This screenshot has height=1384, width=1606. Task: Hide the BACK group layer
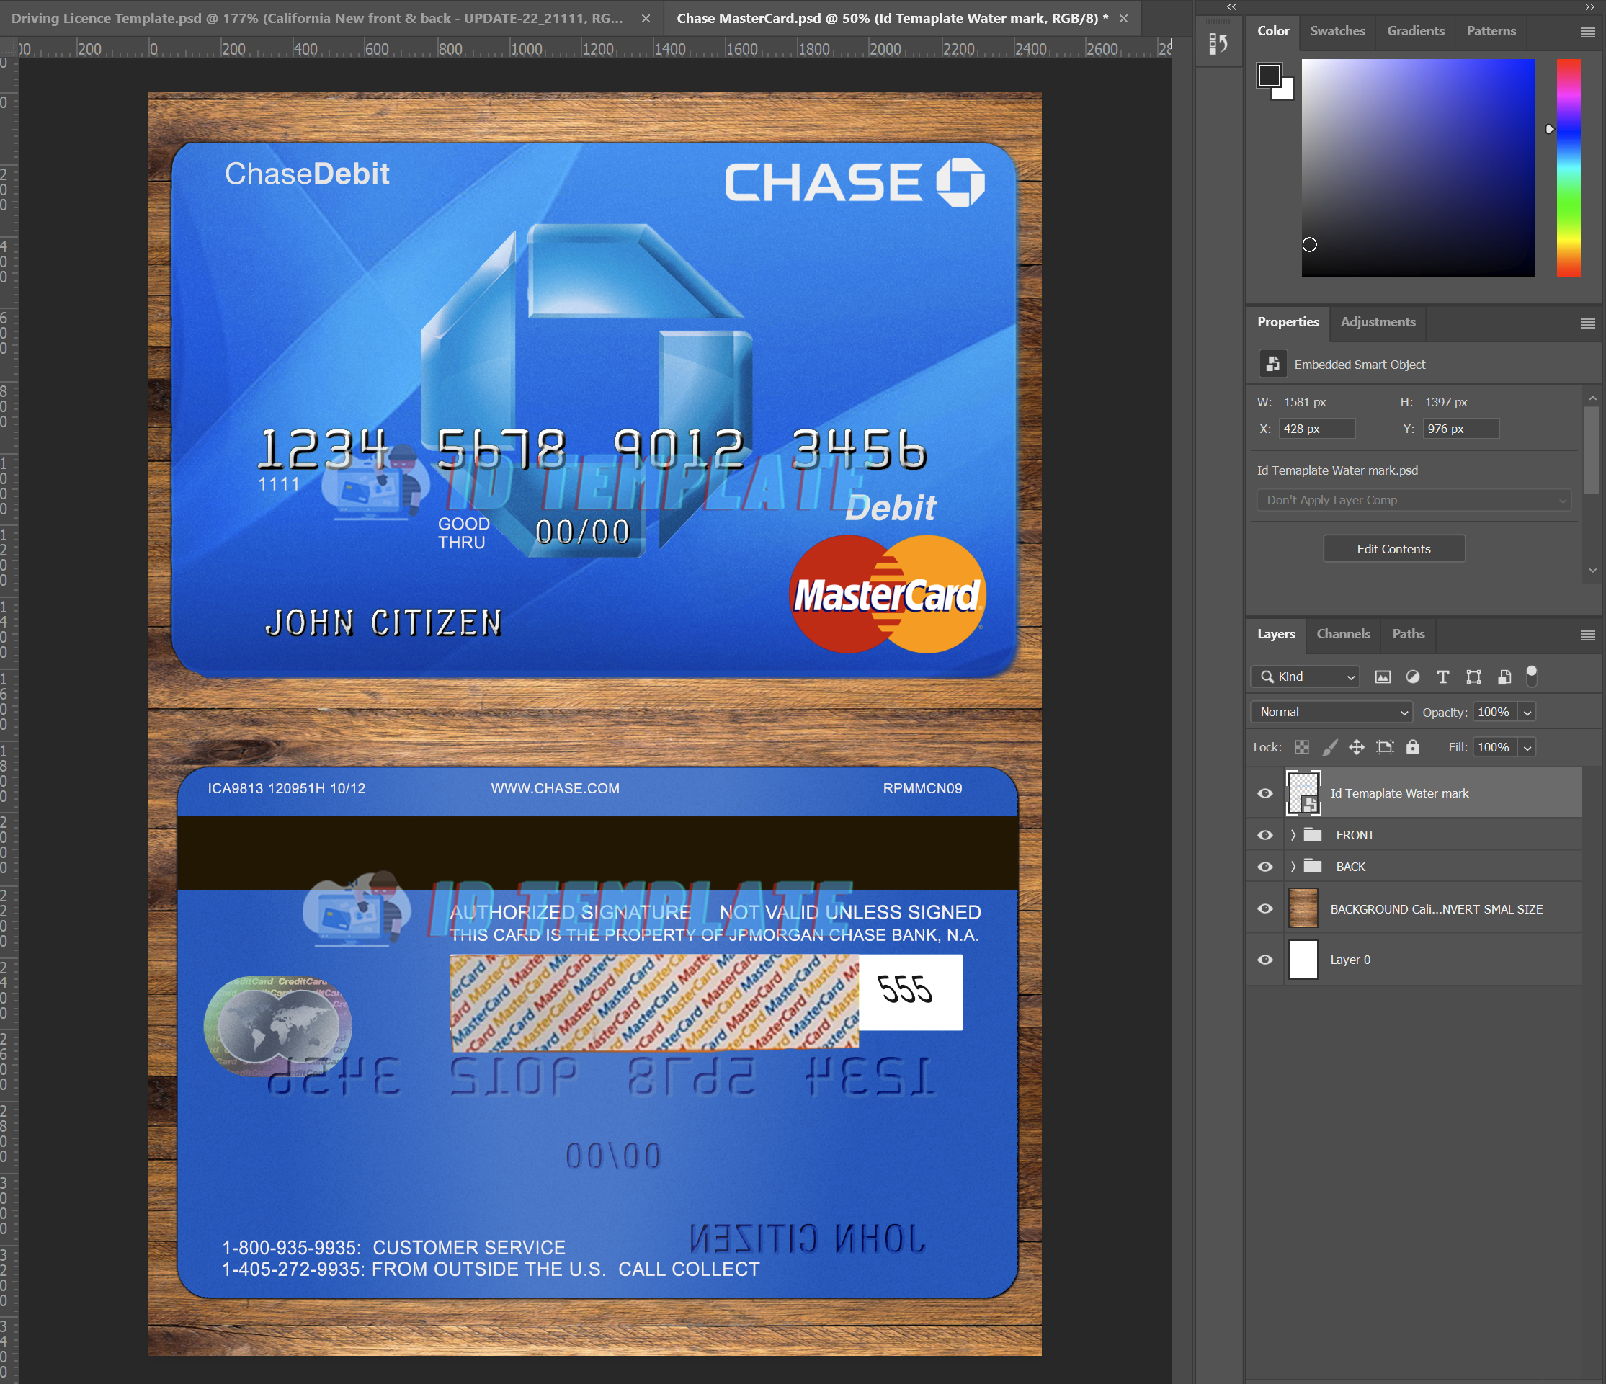tap(1265, 867)
